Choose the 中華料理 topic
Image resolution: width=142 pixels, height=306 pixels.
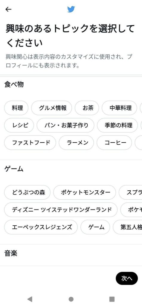[119, 108]
